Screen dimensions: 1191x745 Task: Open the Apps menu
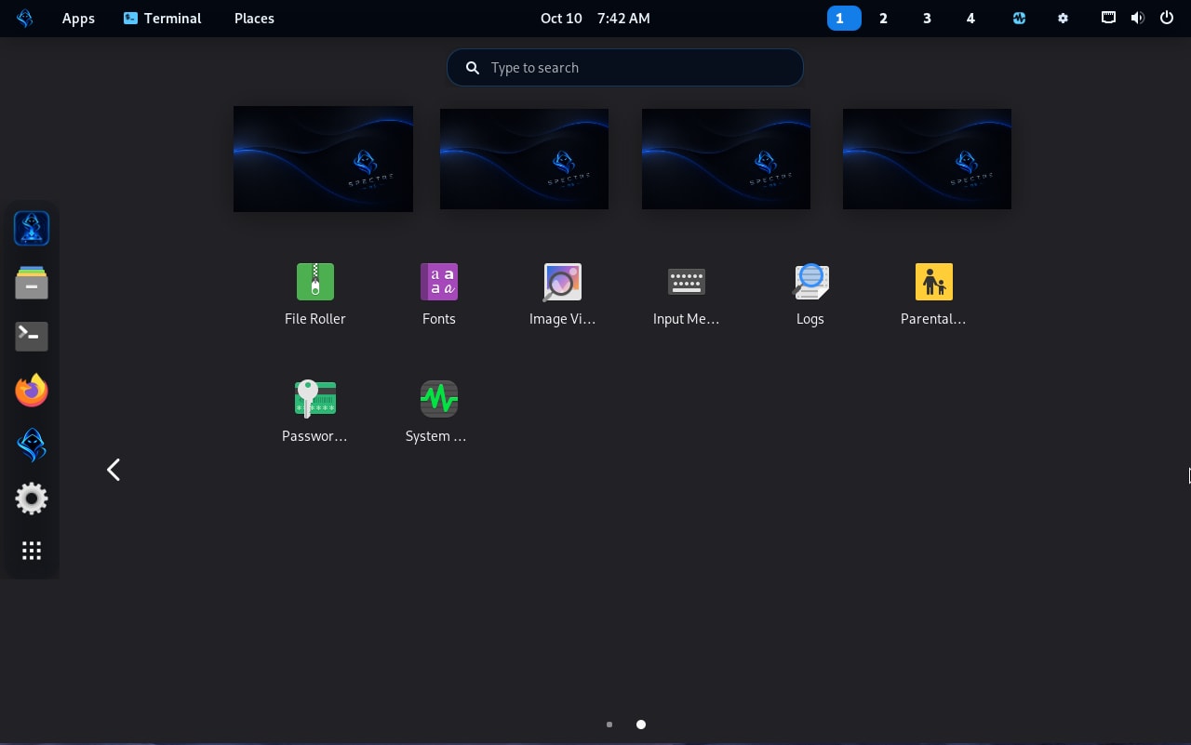coord(78,19)
